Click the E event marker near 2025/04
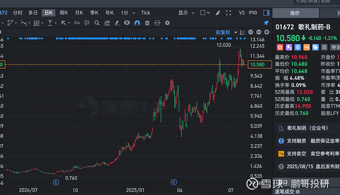 click(174, 182)
